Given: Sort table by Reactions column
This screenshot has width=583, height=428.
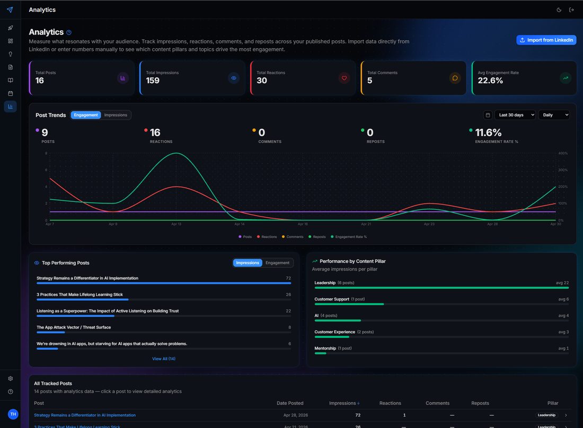Looking at the screenshot, I should [390, 403].
